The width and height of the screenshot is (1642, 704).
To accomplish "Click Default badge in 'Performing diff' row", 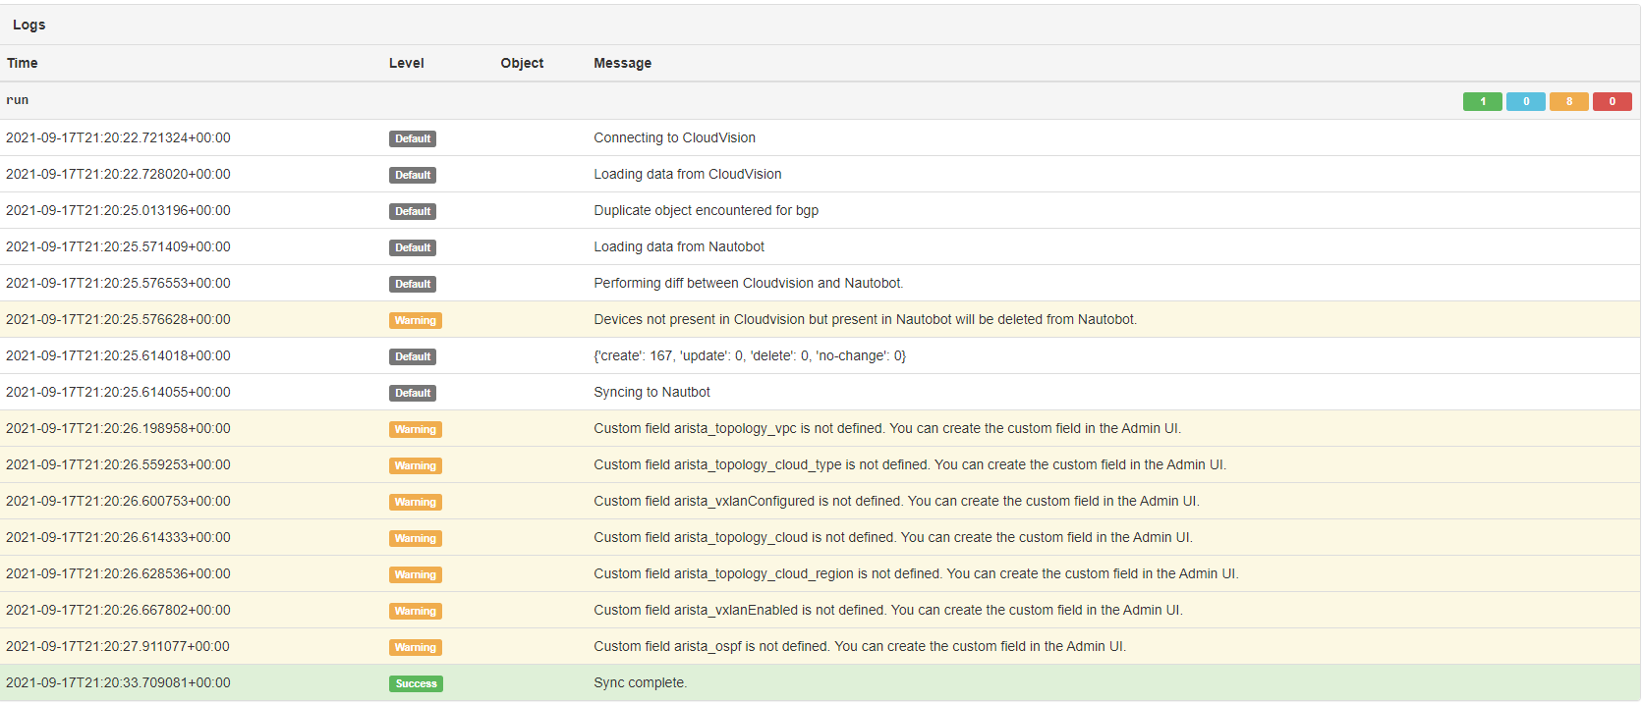I will [413, 284].
